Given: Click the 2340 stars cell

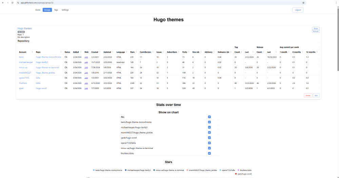Looking at the screenshot, I should pos(132,83).
